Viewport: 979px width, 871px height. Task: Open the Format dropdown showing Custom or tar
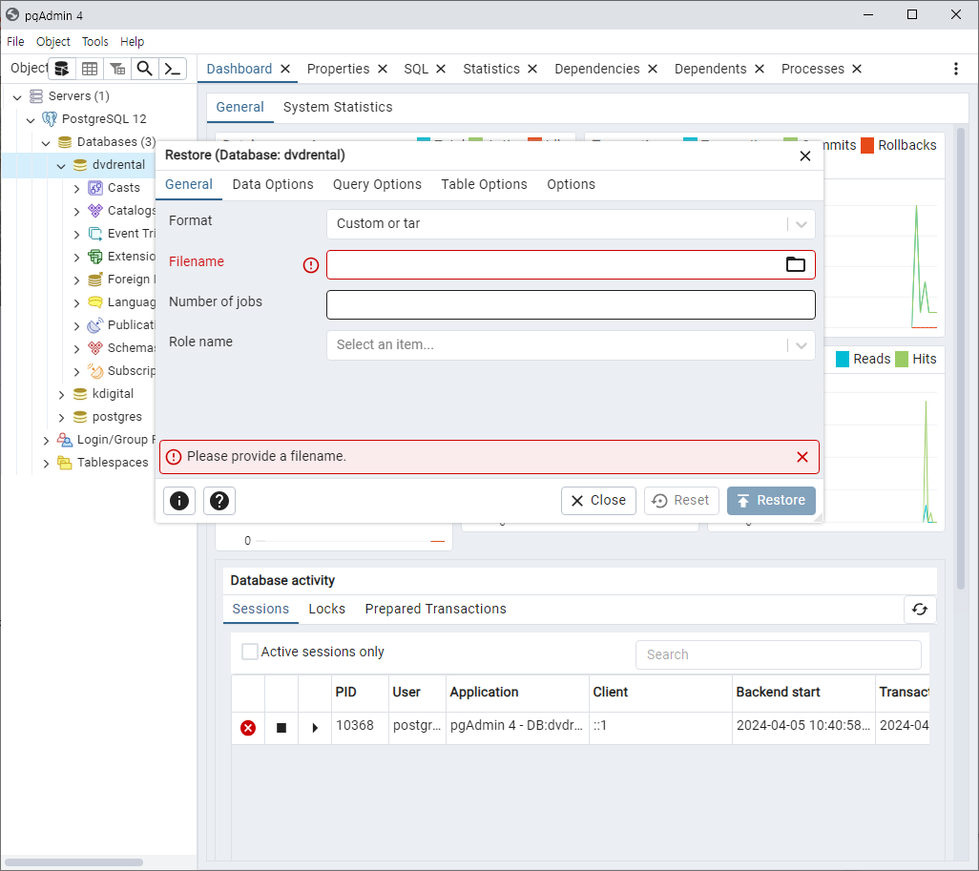571,224
